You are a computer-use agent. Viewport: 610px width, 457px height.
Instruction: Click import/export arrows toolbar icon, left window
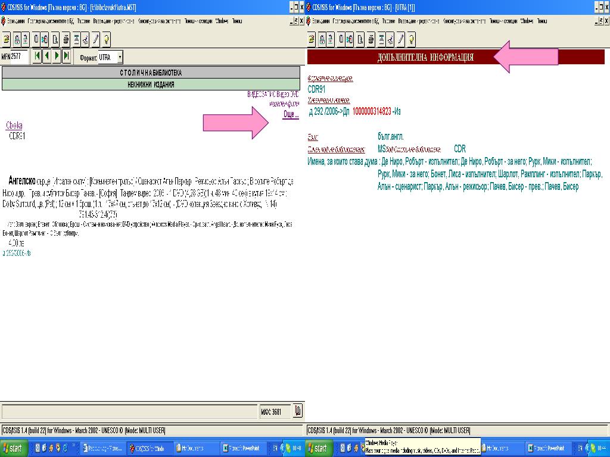point(25,39)
